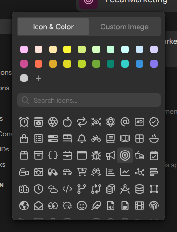
Task: Select the AD badge icon
Action: 139,122
